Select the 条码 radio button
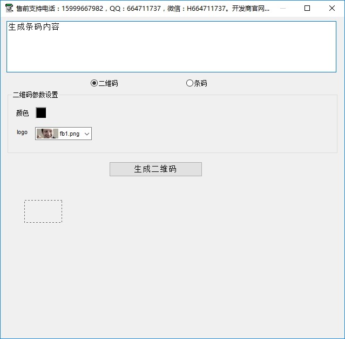The width and height of the screenshot is (345, 339). click(197, 83)
